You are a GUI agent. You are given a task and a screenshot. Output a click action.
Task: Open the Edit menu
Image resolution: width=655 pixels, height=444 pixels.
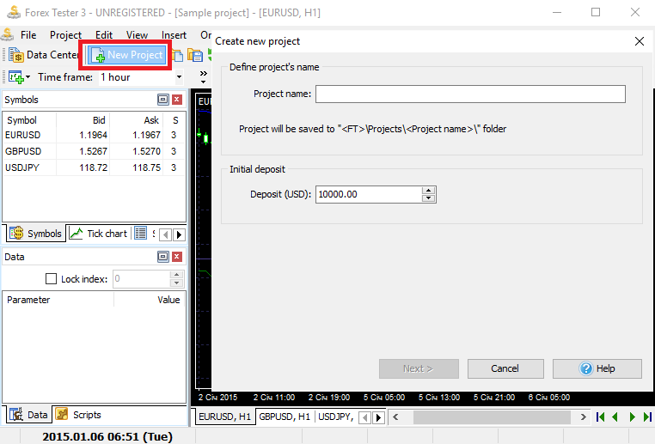[104, 35]
